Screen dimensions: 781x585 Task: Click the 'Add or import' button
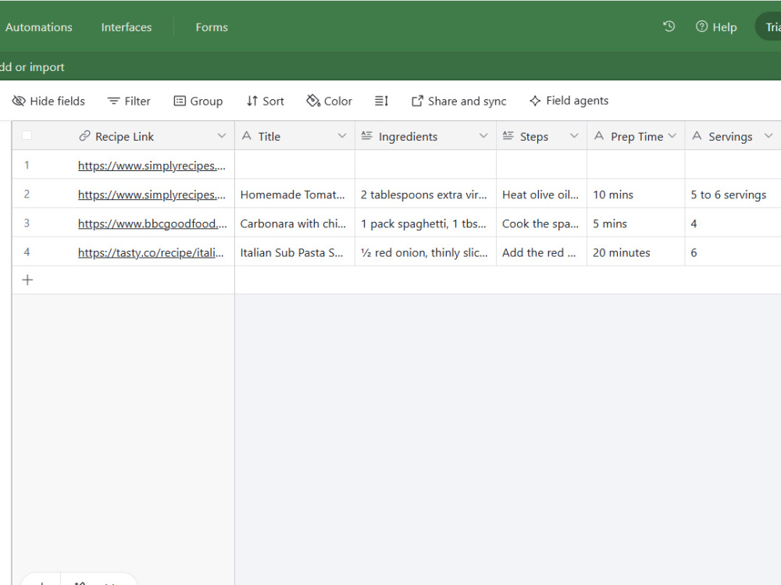[32, 66]
